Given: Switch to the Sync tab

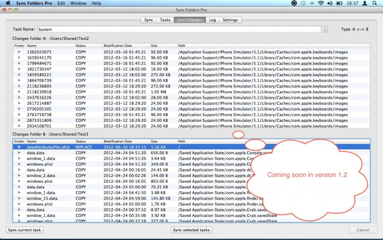Looking at the screenshot, I should tap(149, 20).
